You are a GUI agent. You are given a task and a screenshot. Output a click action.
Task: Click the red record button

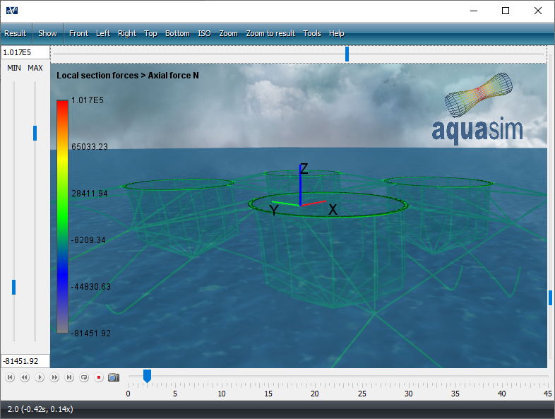[99, 377]
